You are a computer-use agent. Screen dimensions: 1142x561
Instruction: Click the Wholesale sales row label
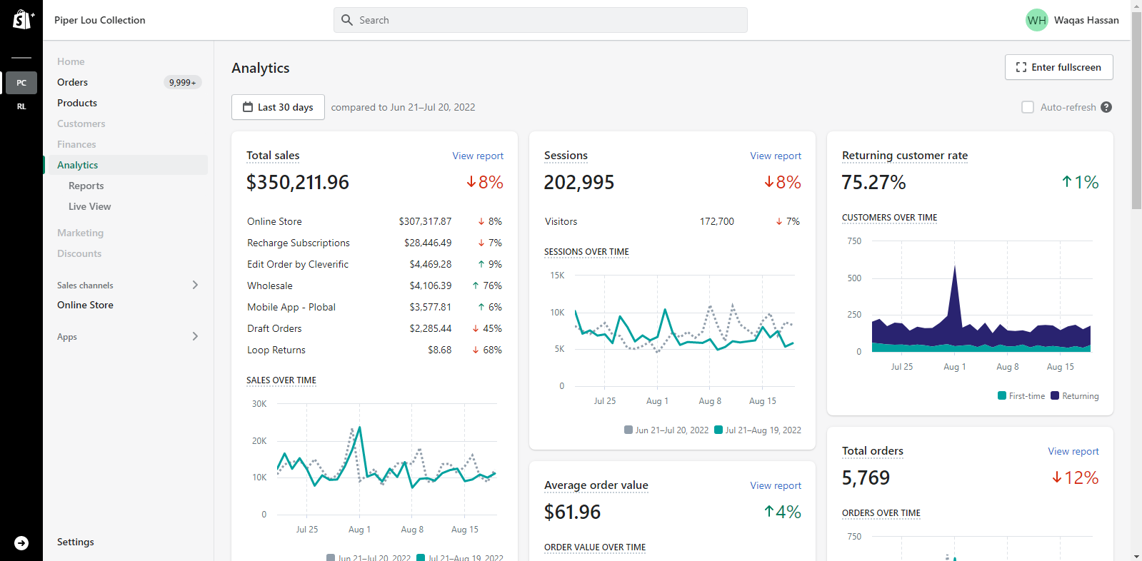(x=270, y=285)
